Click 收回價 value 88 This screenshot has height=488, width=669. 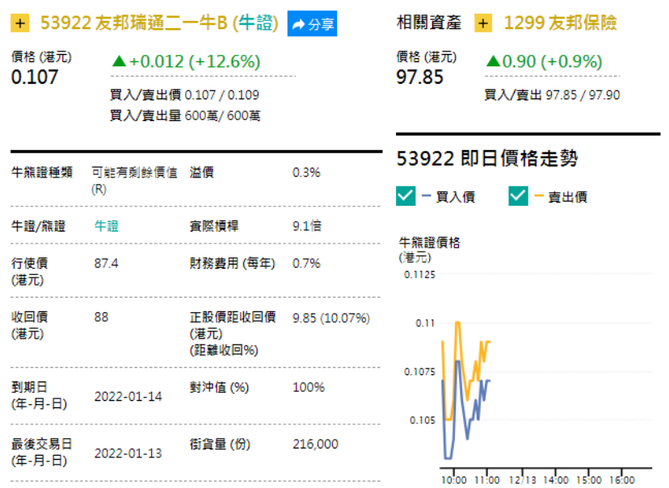click(x=101, y=317)
